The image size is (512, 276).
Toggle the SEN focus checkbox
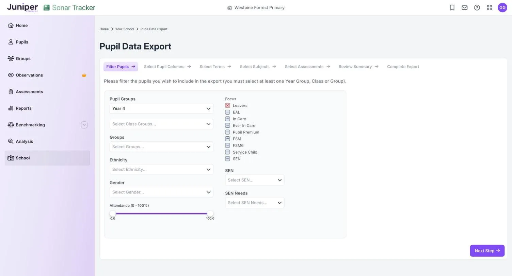click(227, 159)
